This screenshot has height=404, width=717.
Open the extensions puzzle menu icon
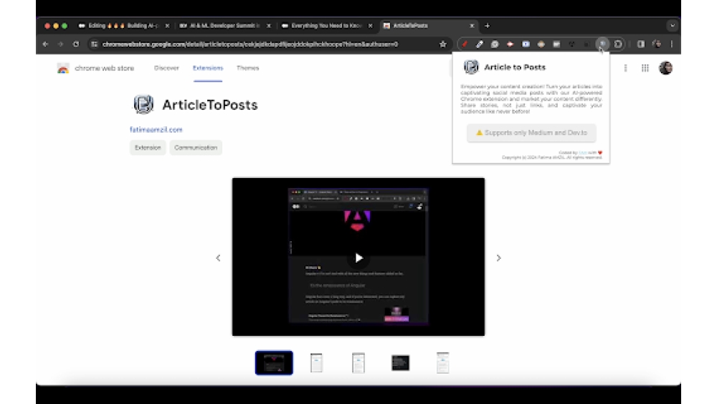[x=618, y=44]
